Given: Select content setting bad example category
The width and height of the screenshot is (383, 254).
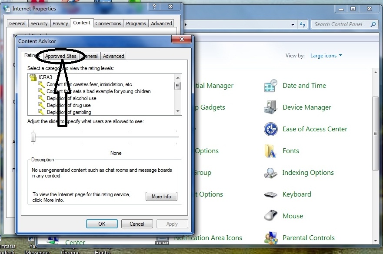Looking at the screenshot, I should 98,91.
